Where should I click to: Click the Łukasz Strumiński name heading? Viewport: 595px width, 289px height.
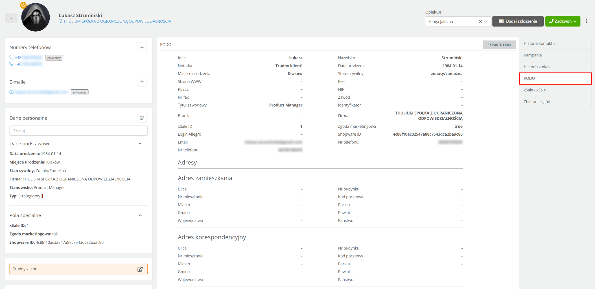tap(80, 16)
